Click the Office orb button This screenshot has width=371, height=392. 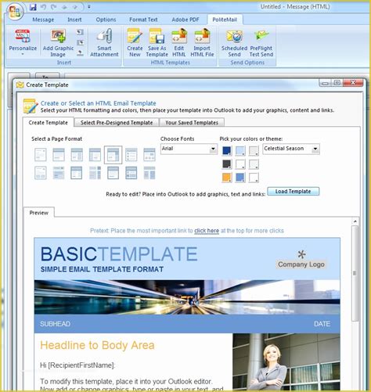15,12
